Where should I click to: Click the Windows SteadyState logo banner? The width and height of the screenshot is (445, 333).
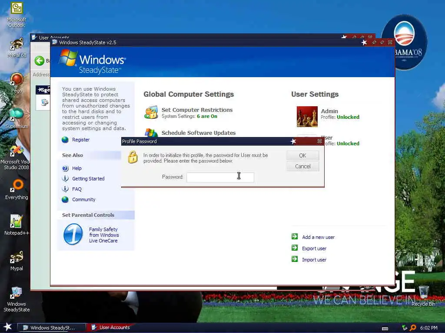point(93,62)
